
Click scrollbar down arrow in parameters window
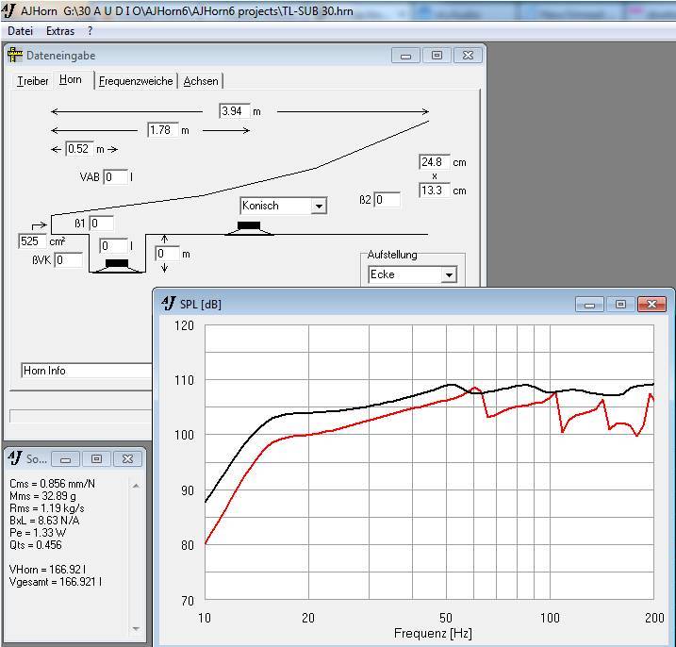[136, 628]
